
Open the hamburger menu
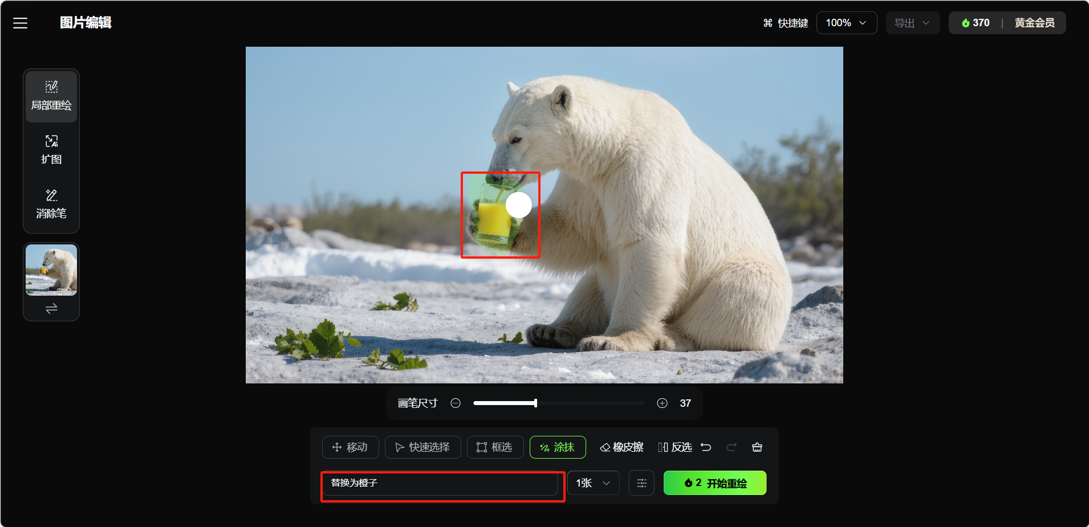point(21,23)
